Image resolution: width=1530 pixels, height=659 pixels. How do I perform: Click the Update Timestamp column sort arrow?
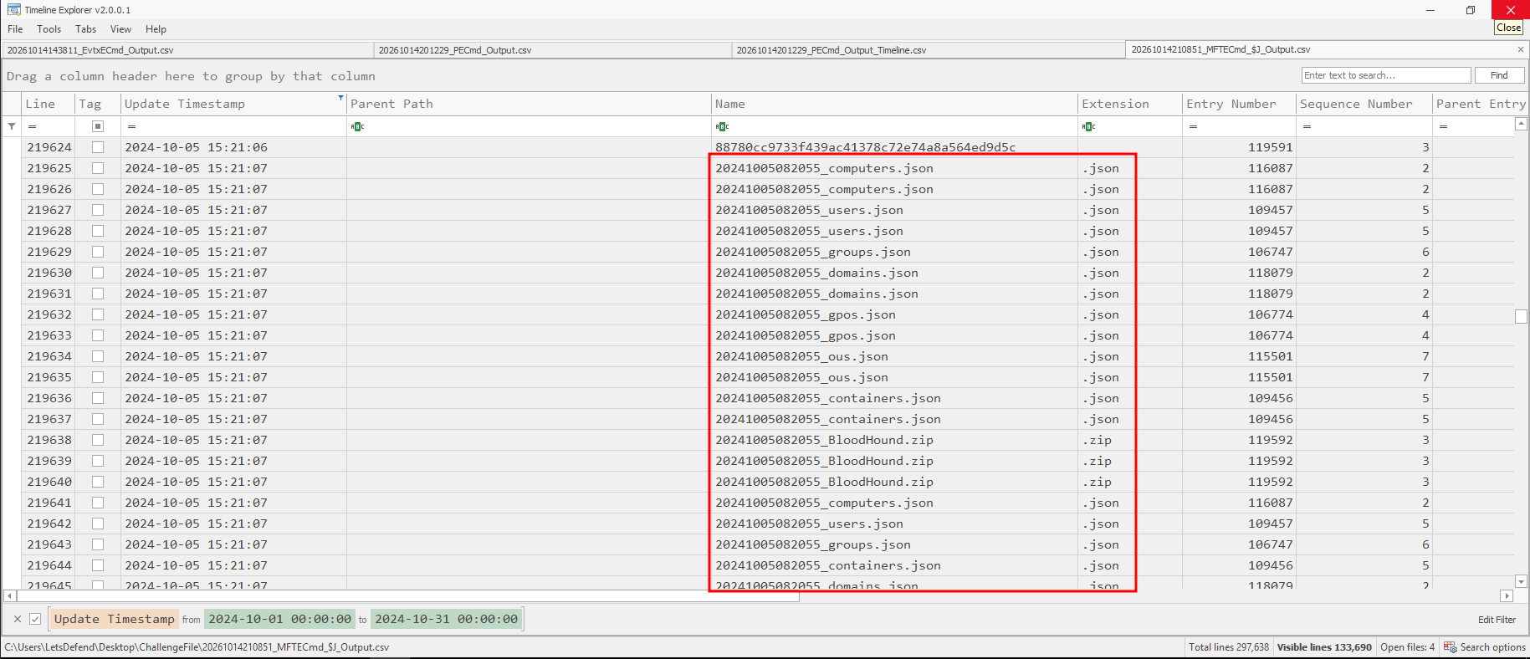pyautogui.click(x=340, y=98)
